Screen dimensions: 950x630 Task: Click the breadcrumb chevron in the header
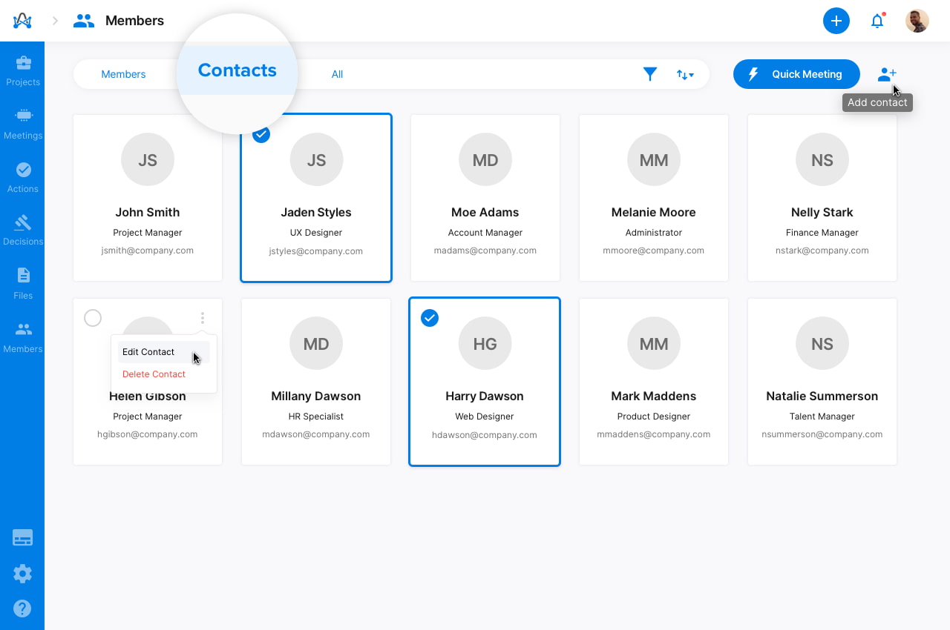click(55, 21)
